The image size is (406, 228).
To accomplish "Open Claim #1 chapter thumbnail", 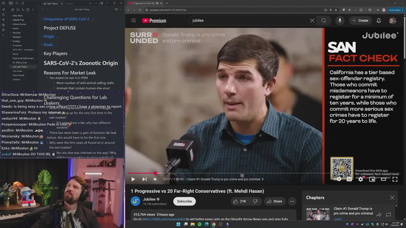I will coord(318,214).
